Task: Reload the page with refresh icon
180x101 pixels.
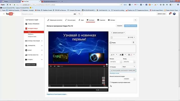Action: tap(121, 5)
